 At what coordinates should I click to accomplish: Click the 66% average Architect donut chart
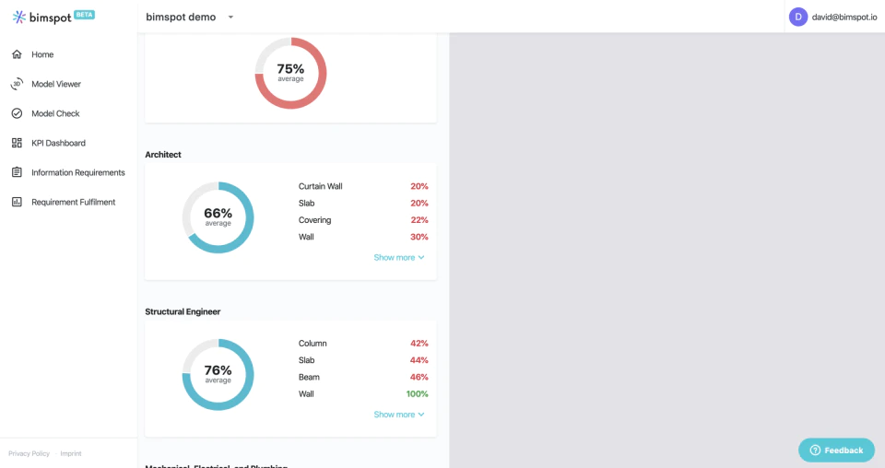tap(218, 217)
